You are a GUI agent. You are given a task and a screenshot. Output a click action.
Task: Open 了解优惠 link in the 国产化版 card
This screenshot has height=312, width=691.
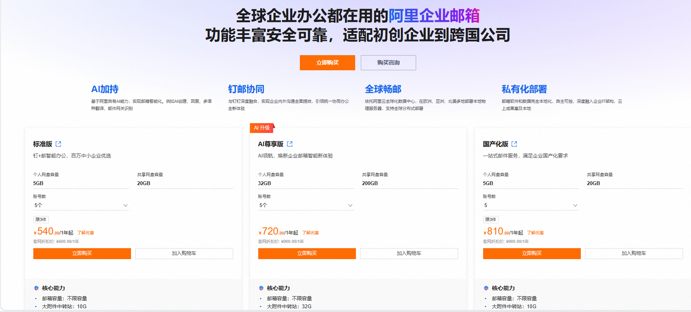(x=535, y=233)
